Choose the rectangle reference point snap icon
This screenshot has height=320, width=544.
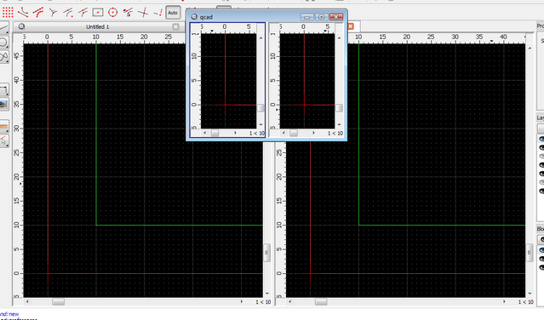pos(98,13)
